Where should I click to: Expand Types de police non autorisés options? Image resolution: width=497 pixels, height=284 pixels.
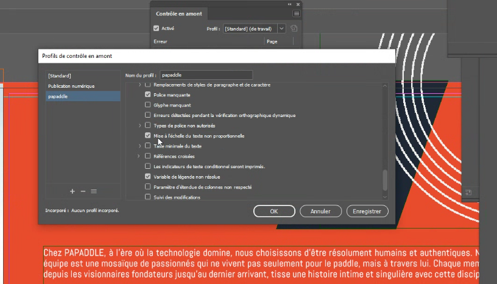click(139, 126)
